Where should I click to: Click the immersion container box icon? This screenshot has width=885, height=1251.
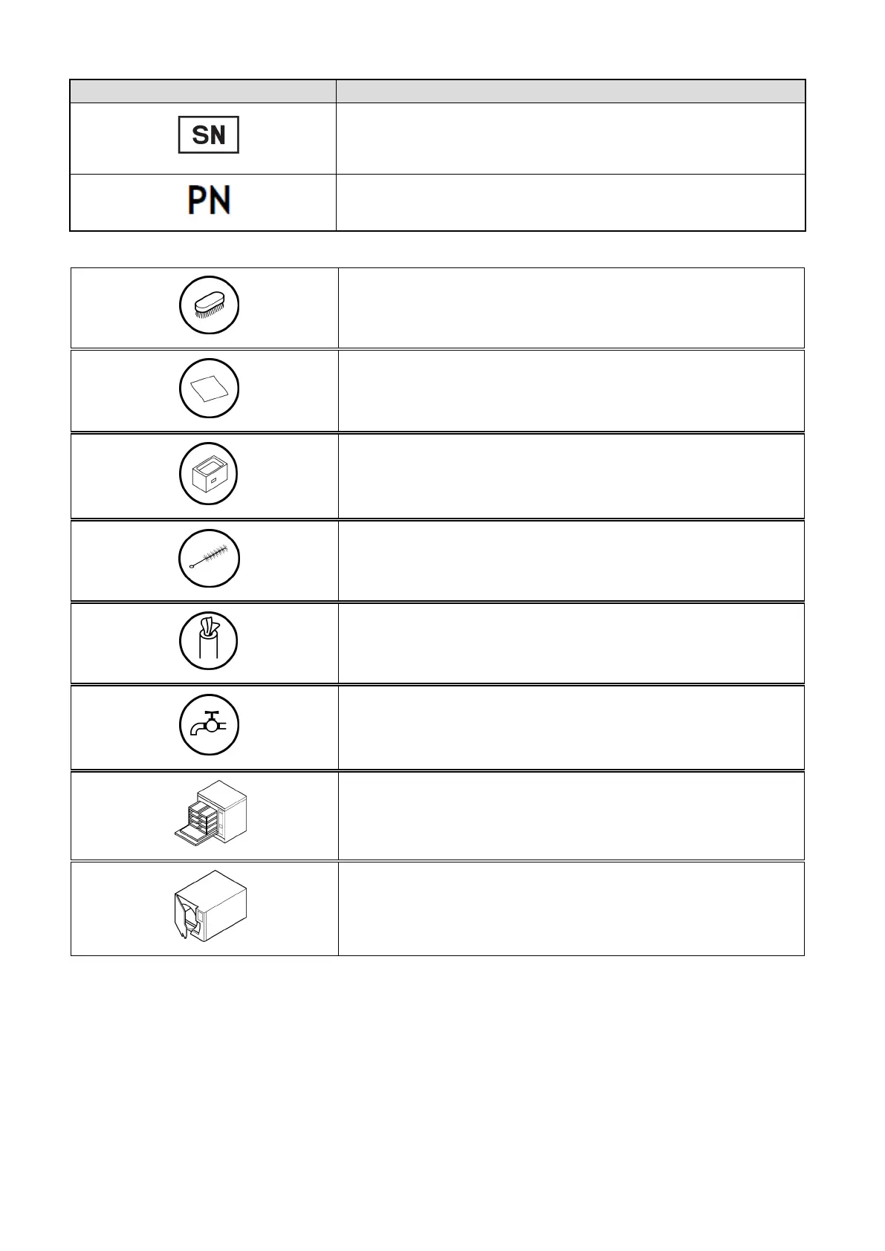(x=209, y=474)
